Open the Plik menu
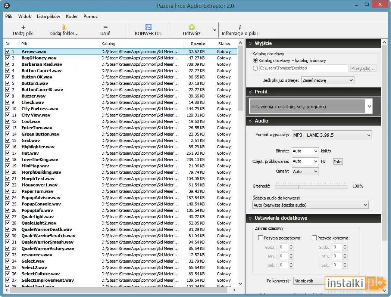391x297 pixels. click(9, 16)
